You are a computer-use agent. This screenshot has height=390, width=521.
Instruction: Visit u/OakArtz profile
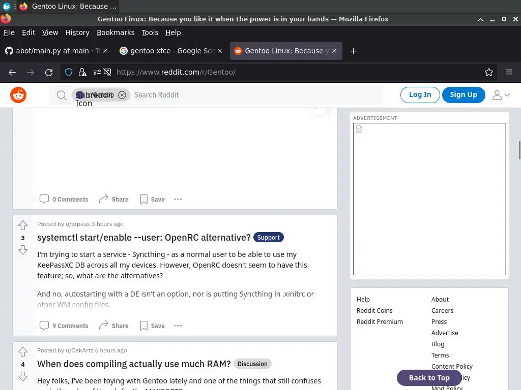point(79,350)
